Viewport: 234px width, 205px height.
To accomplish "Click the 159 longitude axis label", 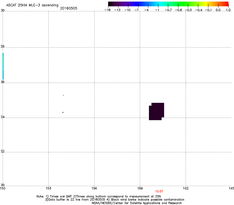I will pos(140,188).
